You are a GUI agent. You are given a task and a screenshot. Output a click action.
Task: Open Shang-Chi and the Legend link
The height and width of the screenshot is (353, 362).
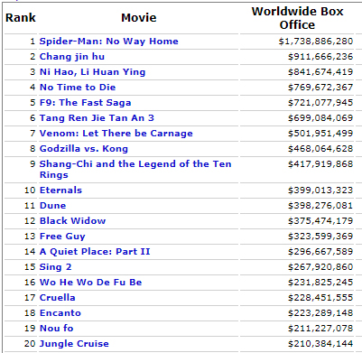coord(135,169)
